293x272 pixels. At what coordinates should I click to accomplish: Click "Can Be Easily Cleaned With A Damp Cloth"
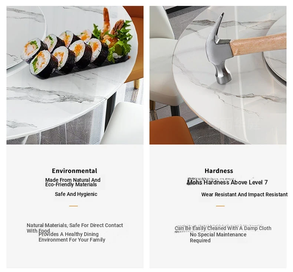[x=223, y=228]
